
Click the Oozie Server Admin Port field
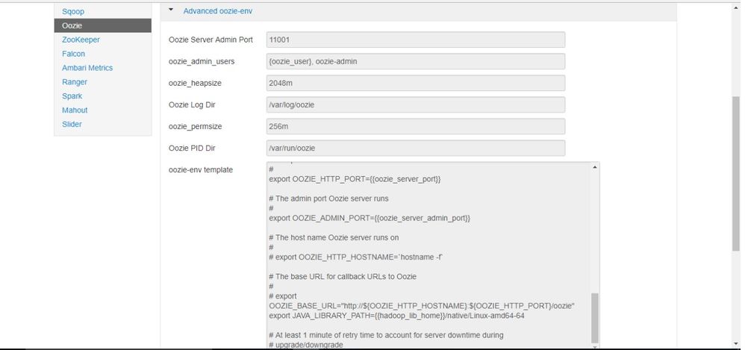point(415,40)
